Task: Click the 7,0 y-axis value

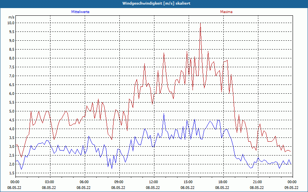Action: pos(12,76)
